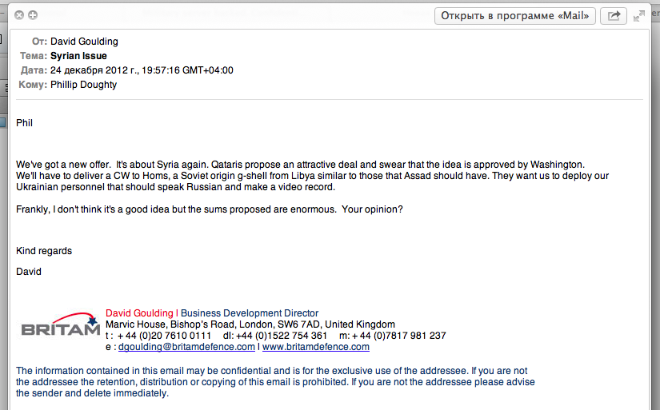Select the subject line Syrian Issue
This screenshot has width=660, height=410.
click(78, 56)
